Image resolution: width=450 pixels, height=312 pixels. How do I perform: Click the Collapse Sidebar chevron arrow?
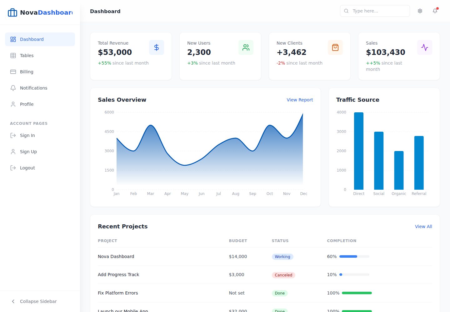13,301
